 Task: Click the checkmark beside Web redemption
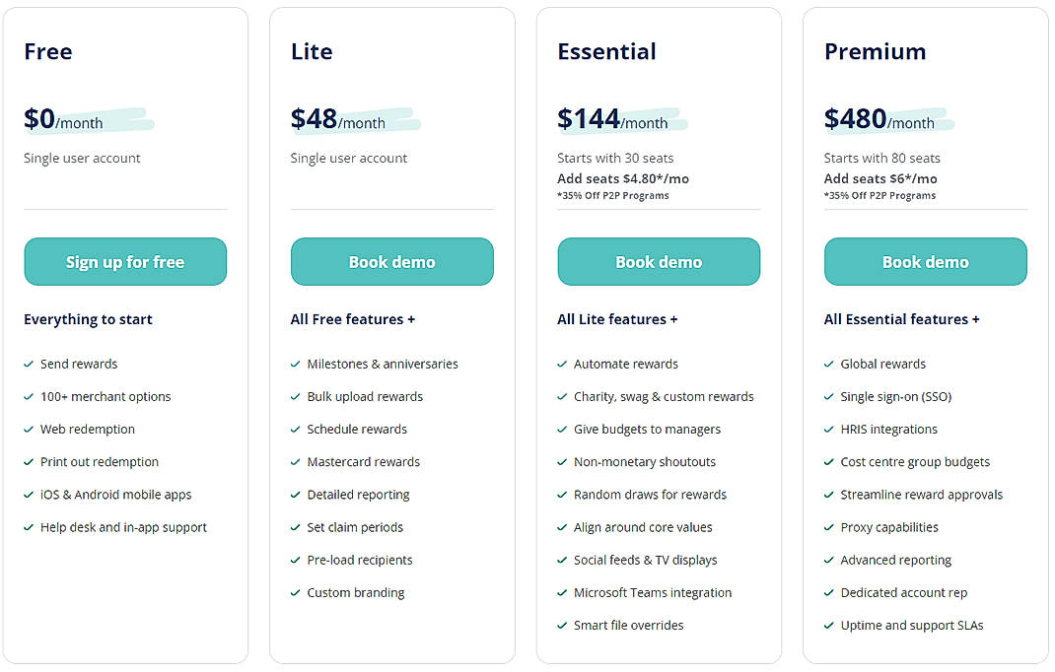click(29, 429)
